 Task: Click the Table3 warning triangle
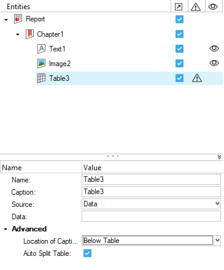click(x=197, y=78)
